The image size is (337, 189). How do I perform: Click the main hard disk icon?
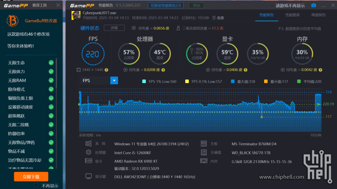(x=204, y=152)
